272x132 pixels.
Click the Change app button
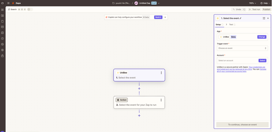coord(262,37)
